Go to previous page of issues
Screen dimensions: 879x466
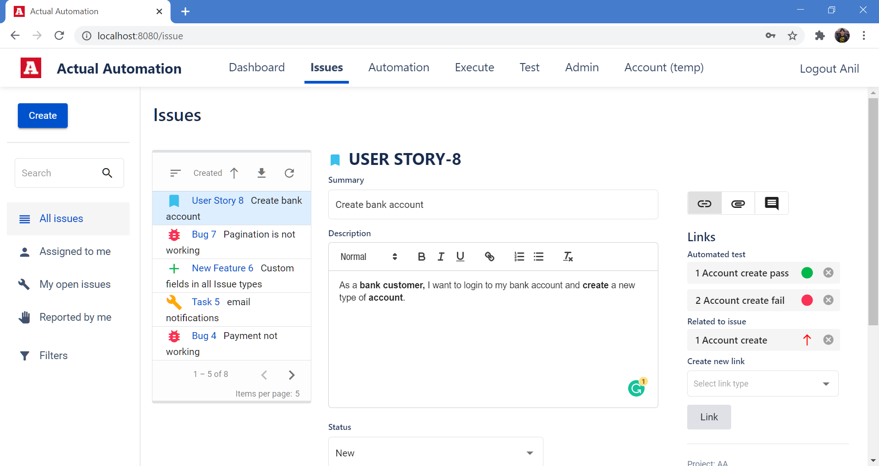tap(264, 375)
